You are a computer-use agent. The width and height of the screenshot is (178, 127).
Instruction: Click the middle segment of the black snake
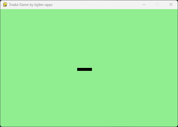point(85,69)
